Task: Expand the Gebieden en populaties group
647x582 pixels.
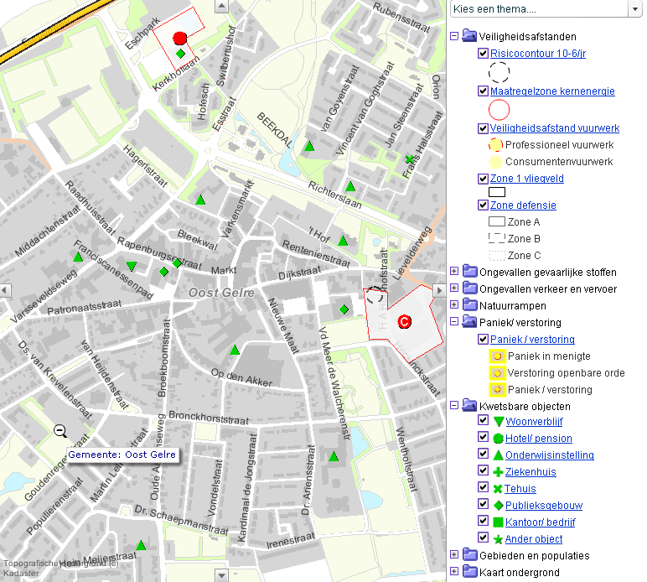Action: pos(454,555)
